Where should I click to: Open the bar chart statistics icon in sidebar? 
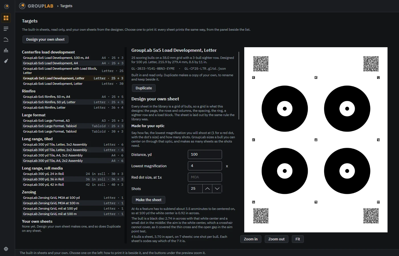6,50
